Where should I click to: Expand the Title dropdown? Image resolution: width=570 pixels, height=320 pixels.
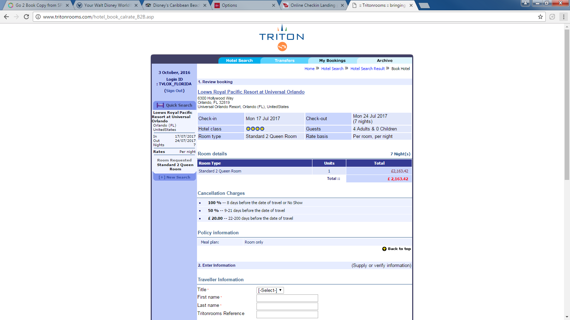[x=270, y=290]
